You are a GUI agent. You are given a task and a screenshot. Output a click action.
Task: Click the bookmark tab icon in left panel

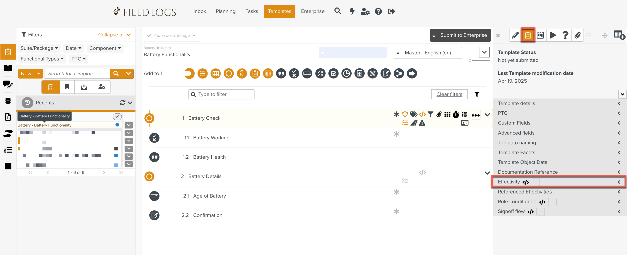coord(67,87)
